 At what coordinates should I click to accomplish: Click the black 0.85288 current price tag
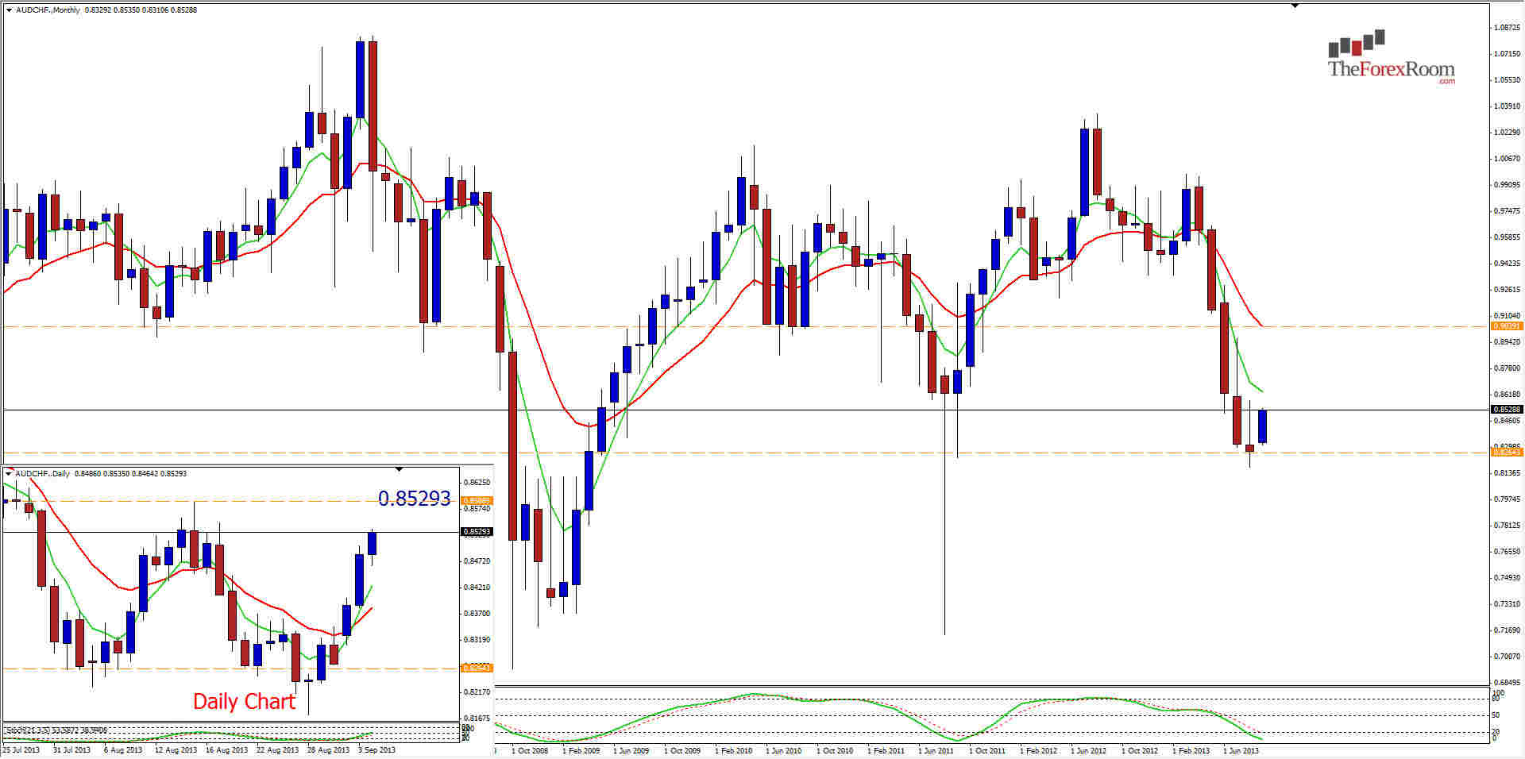1507,410
